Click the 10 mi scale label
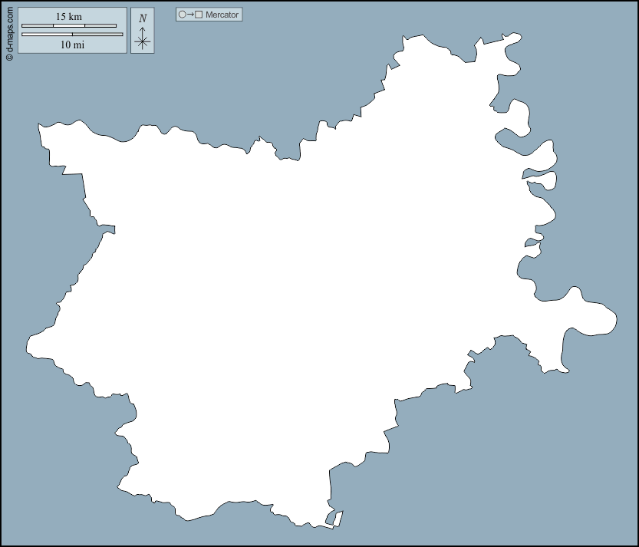The height and width of the screenshot is (547, 639). click(x=72, y=45)
